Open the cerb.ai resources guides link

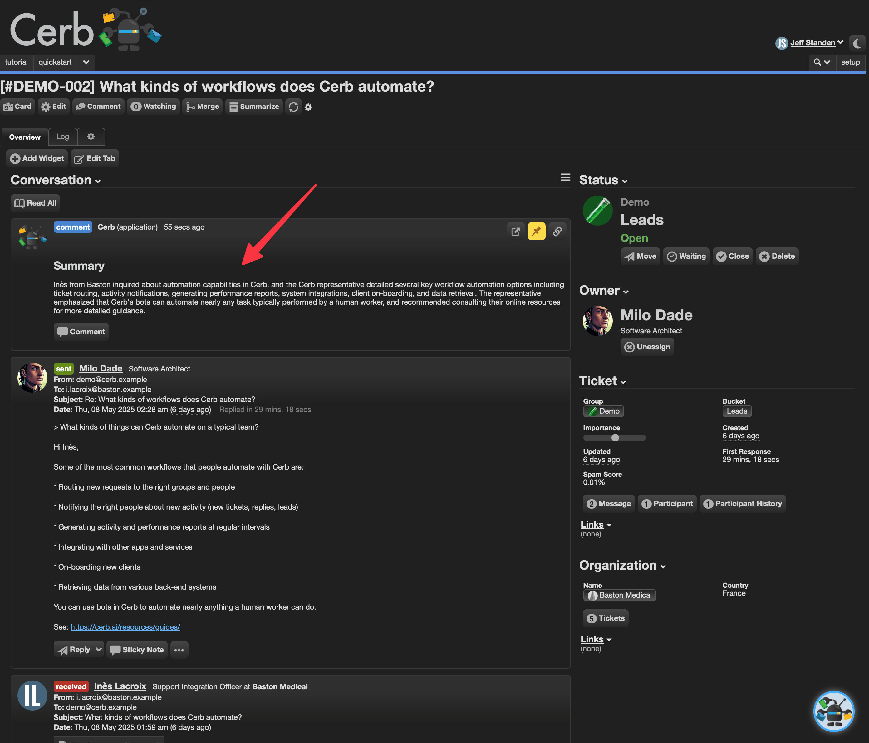pos(125,627)
